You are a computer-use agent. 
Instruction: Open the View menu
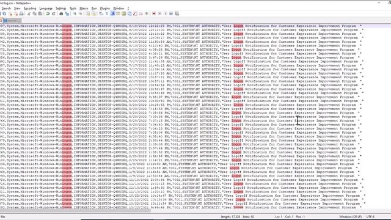point(17,9)
